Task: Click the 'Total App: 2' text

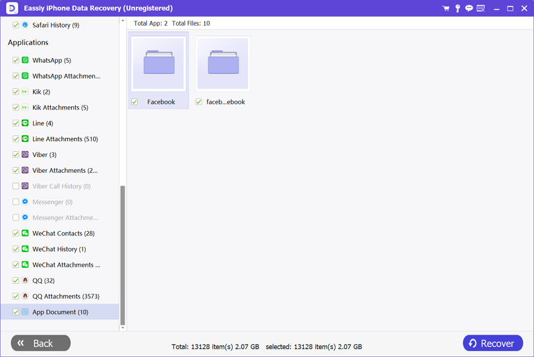Action: tap(150, 23)
